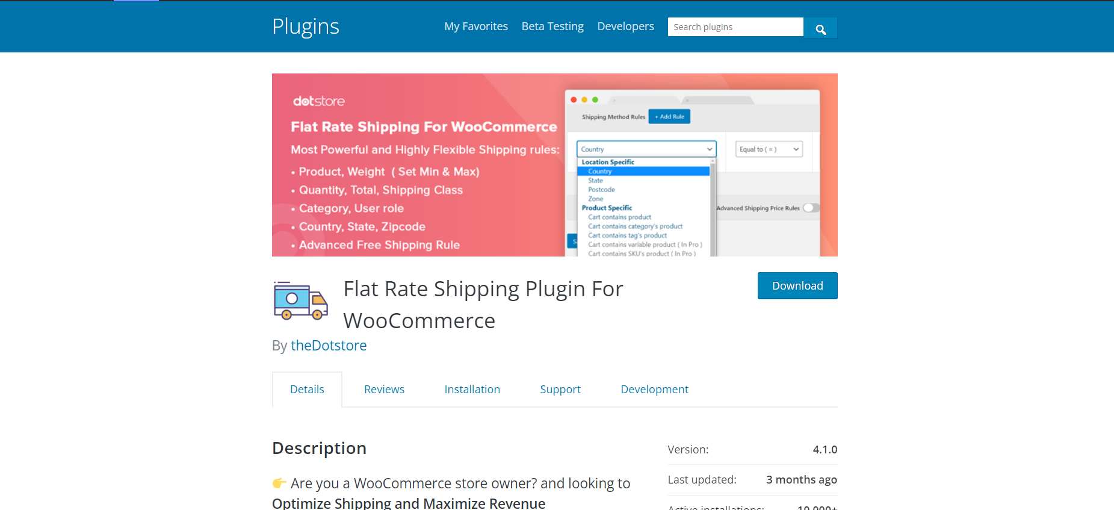Click banner headline 'Flat Rate Shipping For WooCommerce'

click(424, 127)
